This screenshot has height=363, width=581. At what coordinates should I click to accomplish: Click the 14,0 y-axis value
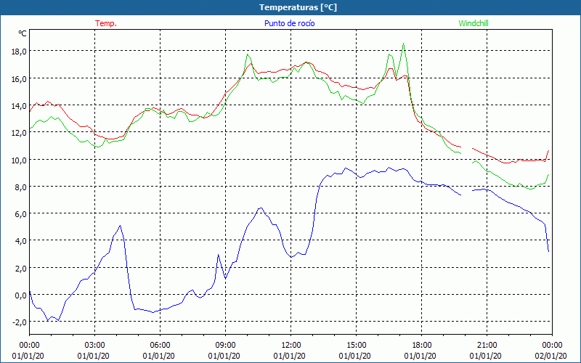[x=19, y=106]
